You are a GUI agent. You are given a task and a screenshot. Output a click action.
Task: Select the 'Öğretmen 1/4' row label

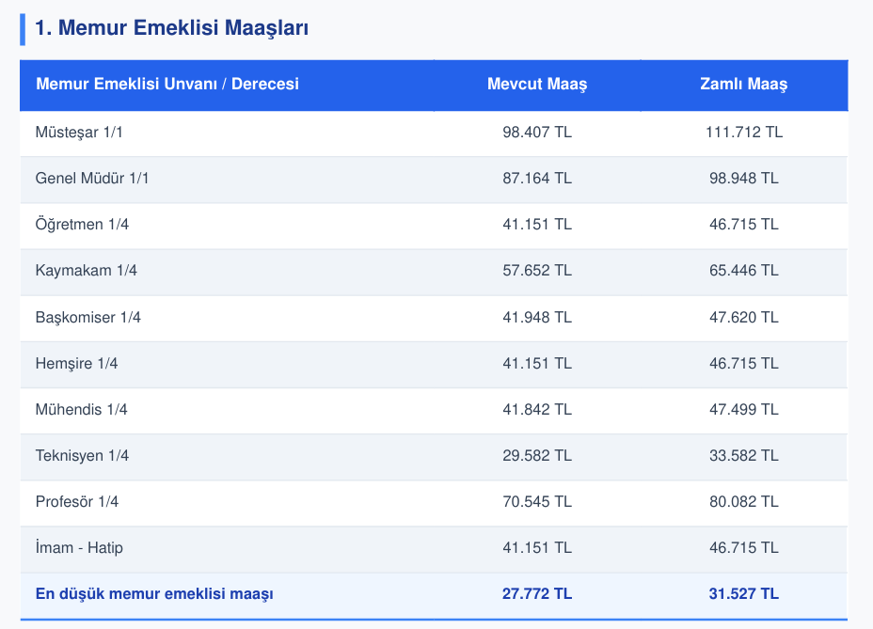(82, 225)
